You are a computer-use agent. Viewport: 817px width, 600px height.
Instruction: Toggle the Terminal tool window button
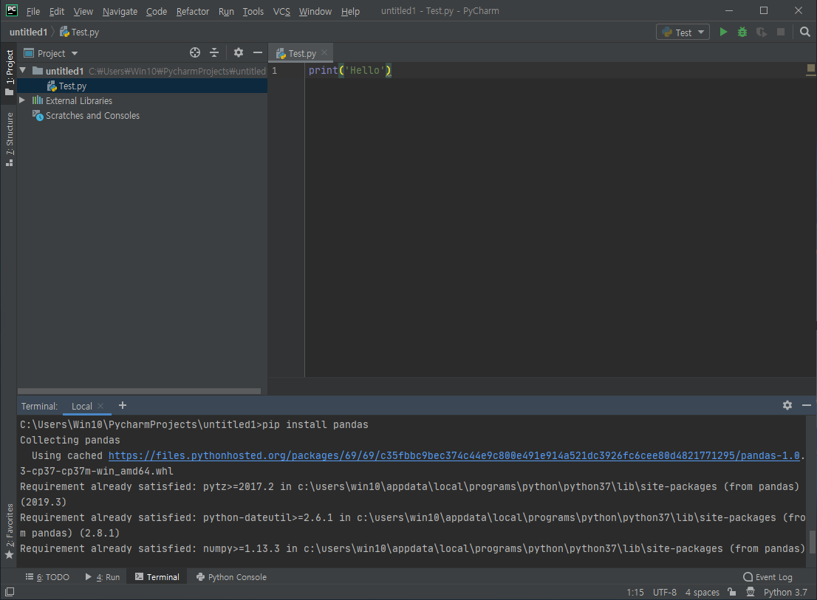157,576
